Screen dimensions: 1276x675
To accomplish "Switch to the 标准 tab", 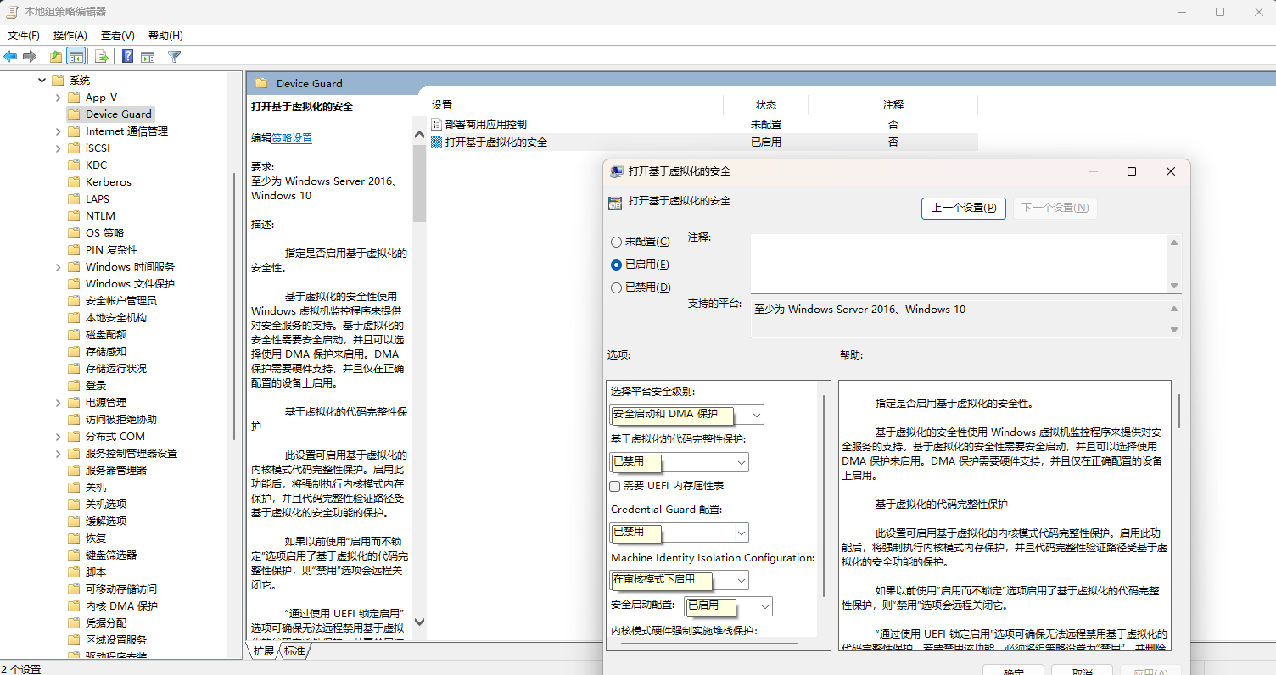I will click(x=294, y=651).
